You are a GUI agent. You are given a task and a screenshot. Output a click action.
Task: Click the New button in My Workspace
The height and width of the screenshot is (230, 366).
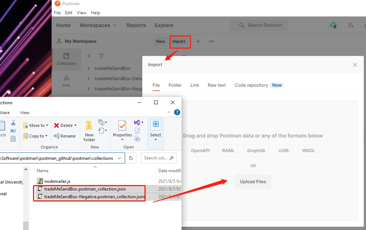click(160, 41)
